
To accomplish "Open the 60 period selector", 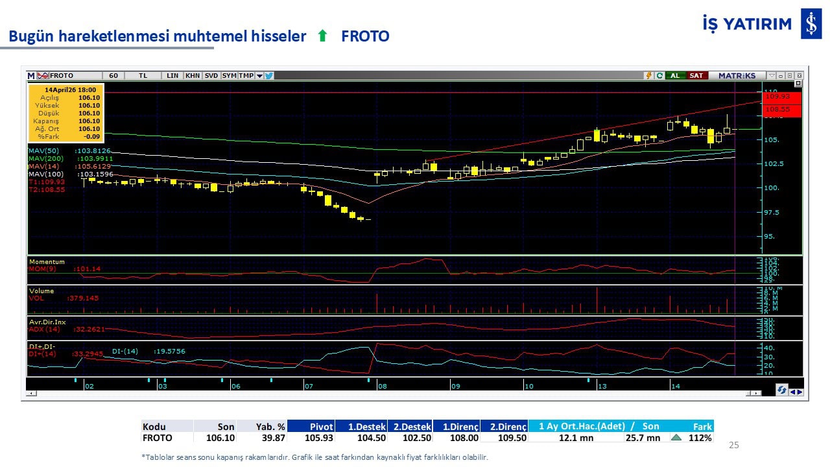I will pos(113,76).
